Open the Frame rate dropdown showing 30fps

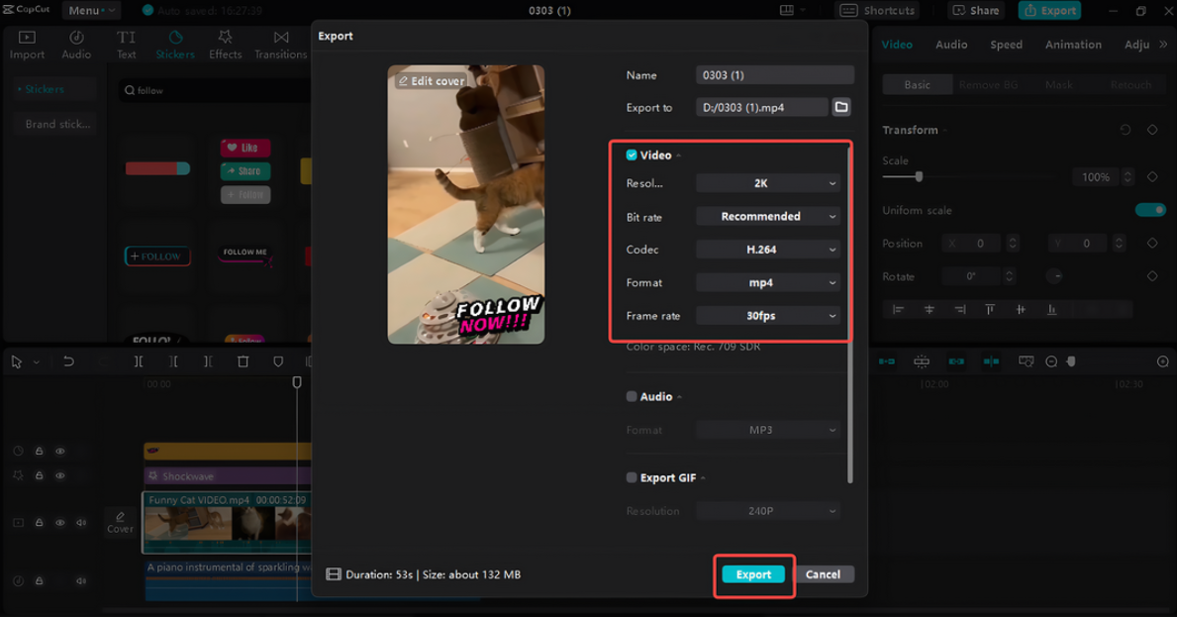[x=768, y=316]
